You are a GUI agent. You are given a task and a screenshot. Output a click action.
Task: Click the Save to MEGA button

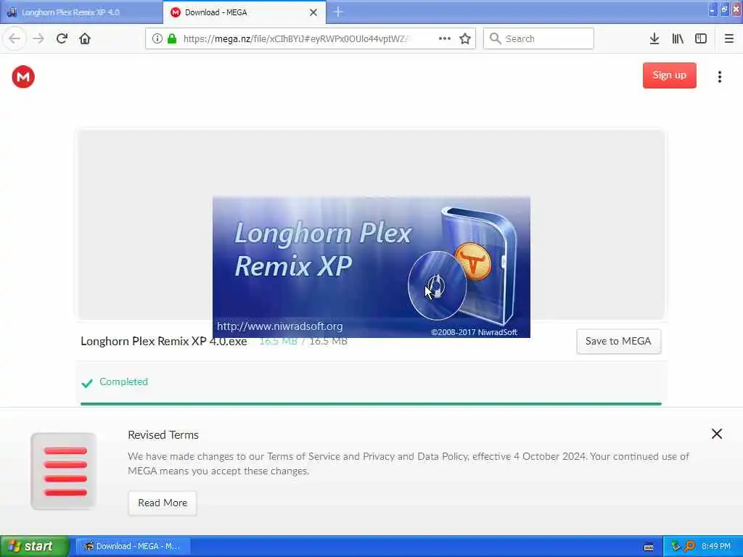pyautogui.click(x=618, y=341)
